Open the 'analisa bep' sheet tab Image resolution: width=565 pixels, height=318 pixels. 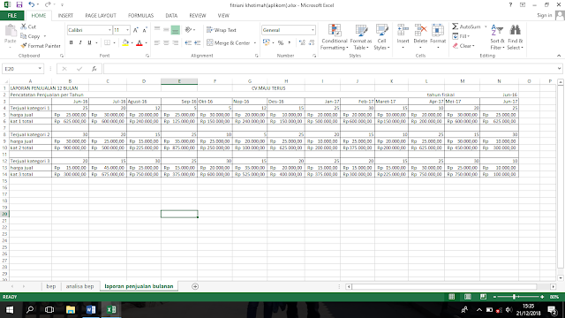point(79,286)
